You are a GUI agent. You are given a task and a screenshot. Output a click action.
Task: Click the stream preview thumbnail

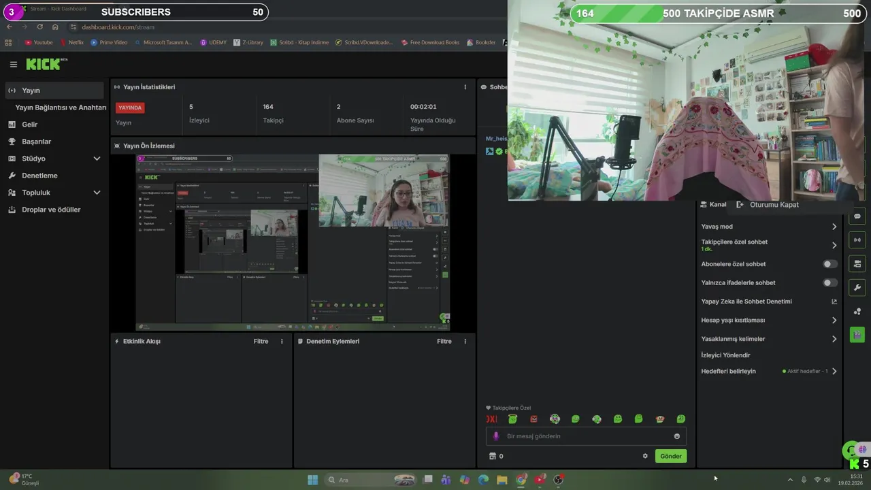tap(293, 242)
